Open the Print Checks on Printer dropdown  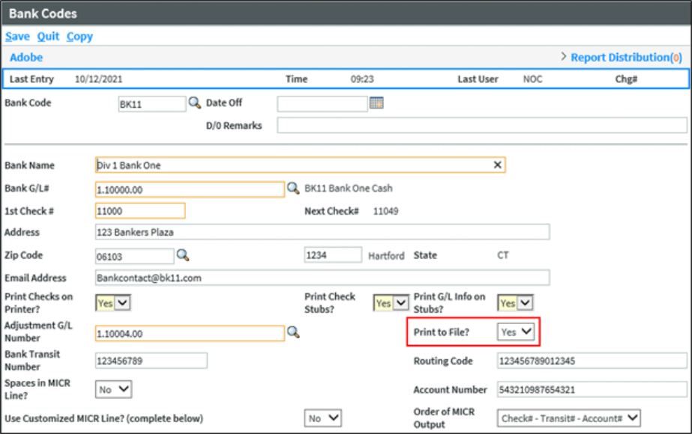click(114, 302)
